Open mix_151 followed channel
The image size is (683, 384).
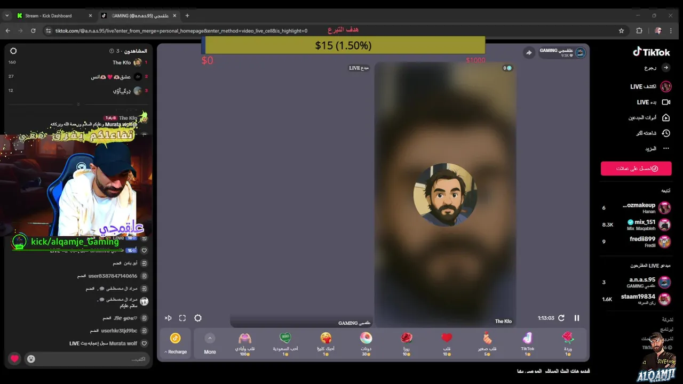point(636,225)
